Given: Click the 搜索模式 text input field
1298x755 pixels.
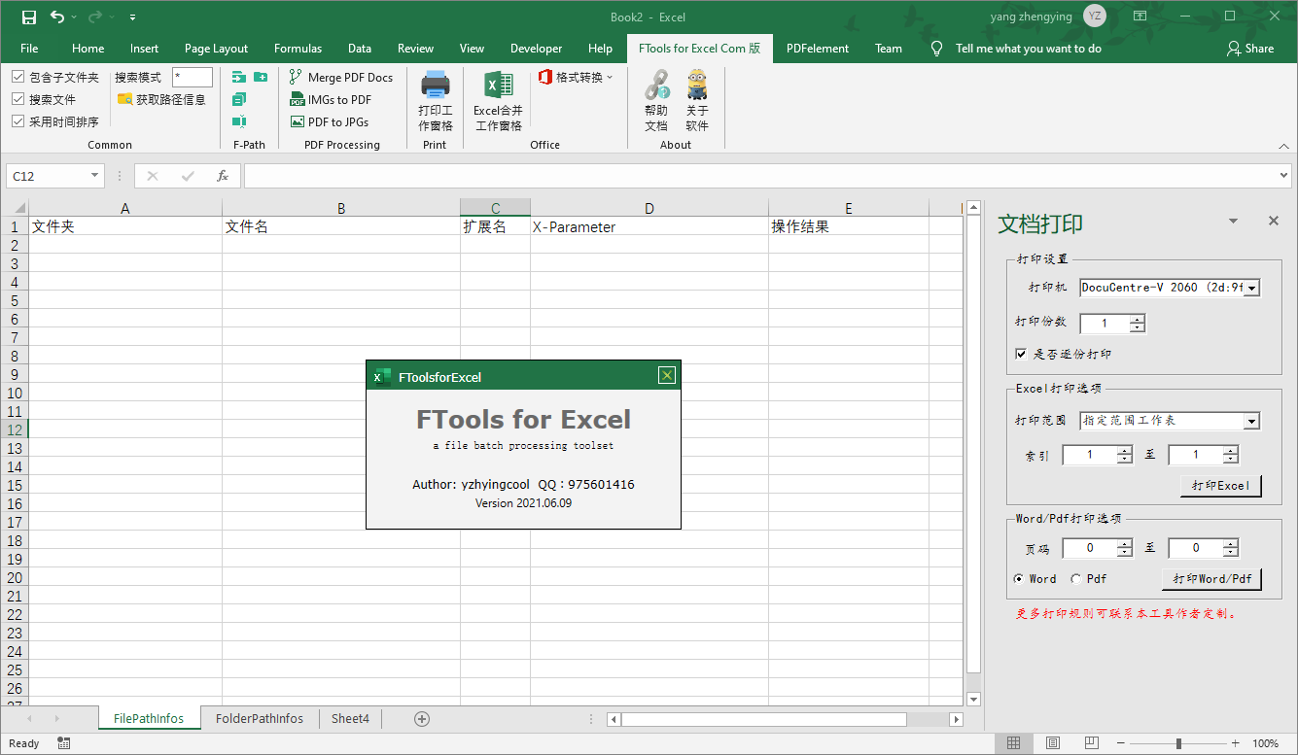Looking at the screenshot, I should (192, 77).
